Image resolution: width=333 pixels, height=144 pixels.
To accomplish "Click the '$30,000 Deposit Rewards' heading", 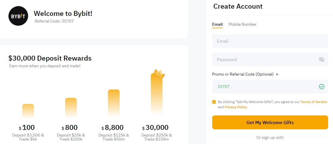I will 50,58.
